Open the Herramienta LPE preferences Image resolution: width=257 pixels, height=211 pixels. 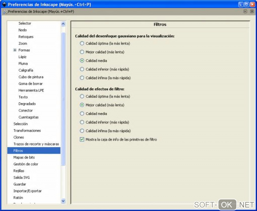pos(31,90)
